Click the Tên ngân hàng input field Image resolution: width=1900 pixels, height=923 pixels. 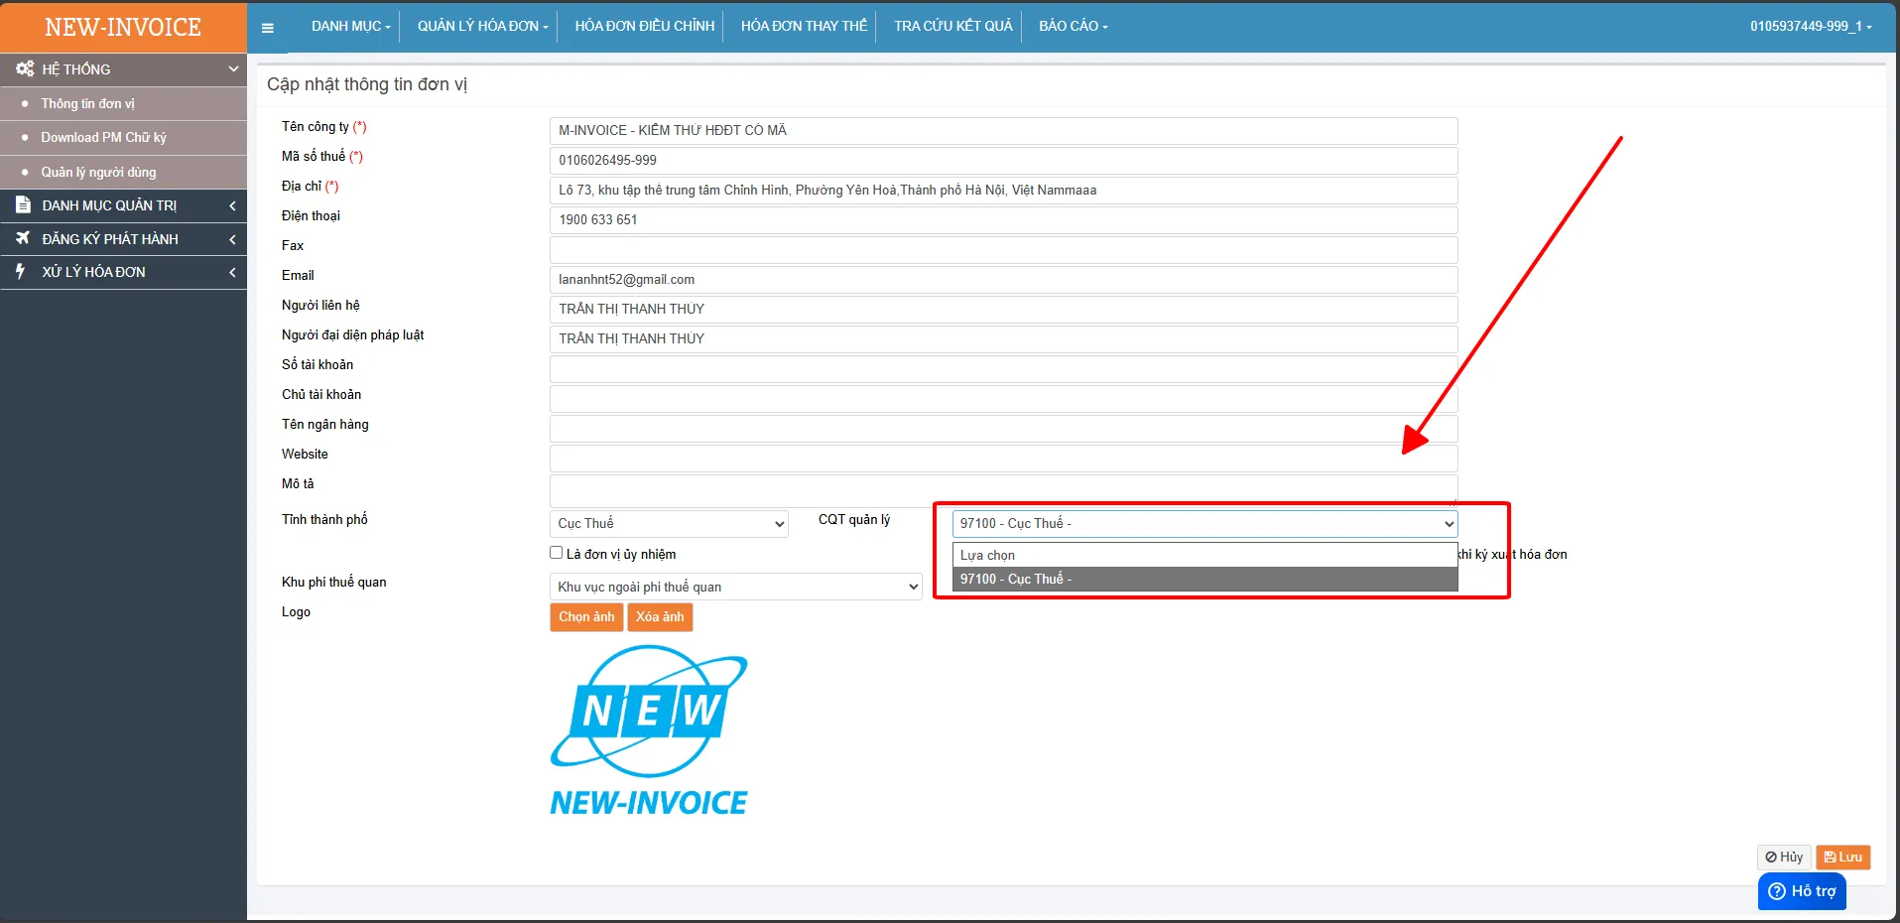click(1003, 428)
